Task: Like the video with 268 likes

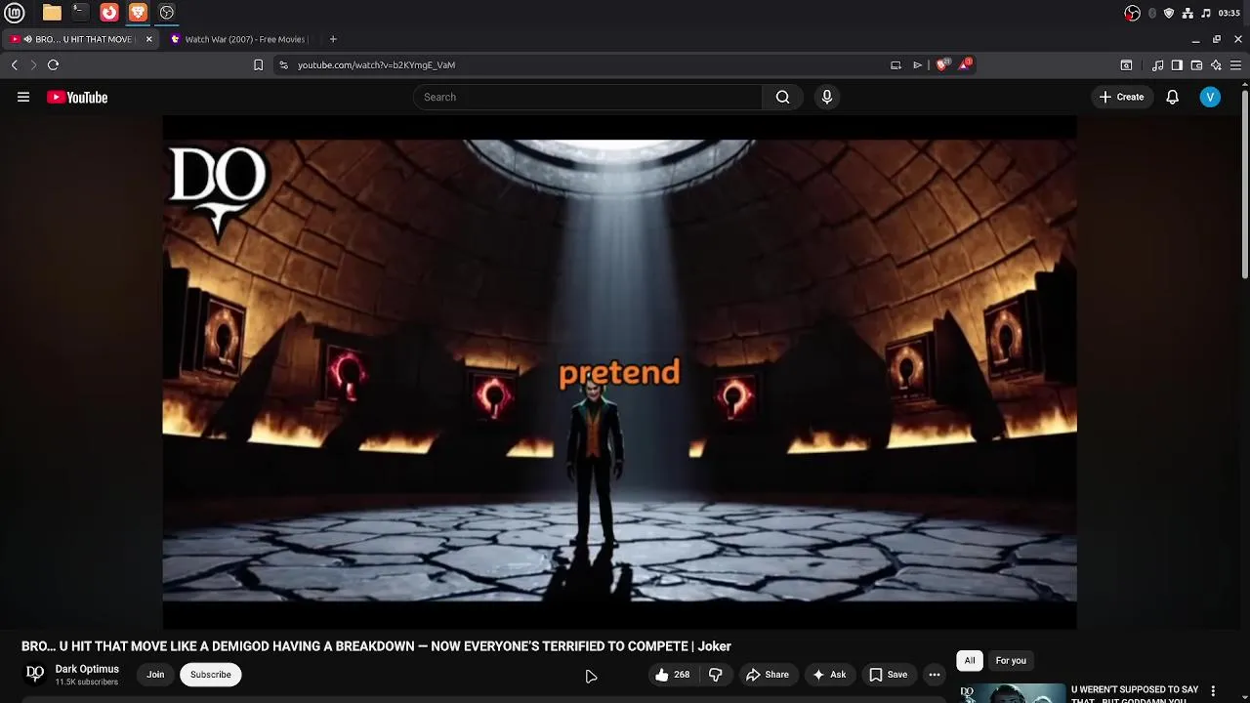Action: [x=673, y=675]
